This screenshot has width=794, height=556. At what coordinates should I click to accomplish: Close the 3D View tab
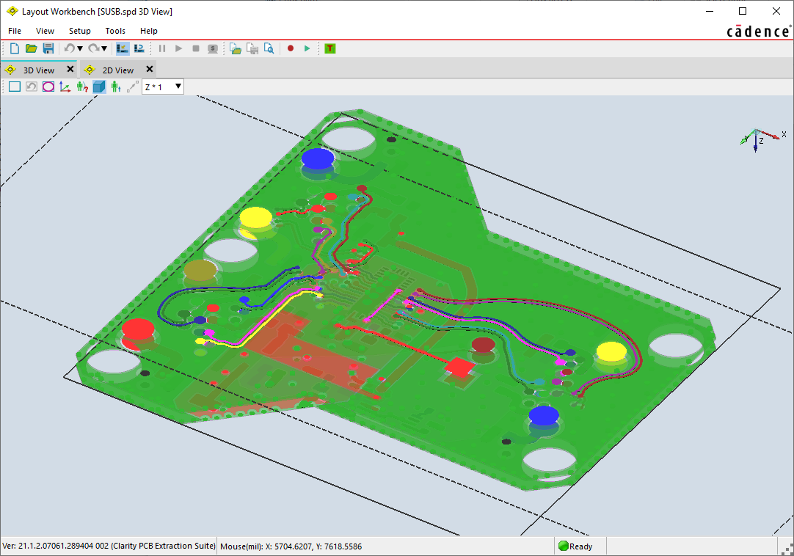[70, 70]
